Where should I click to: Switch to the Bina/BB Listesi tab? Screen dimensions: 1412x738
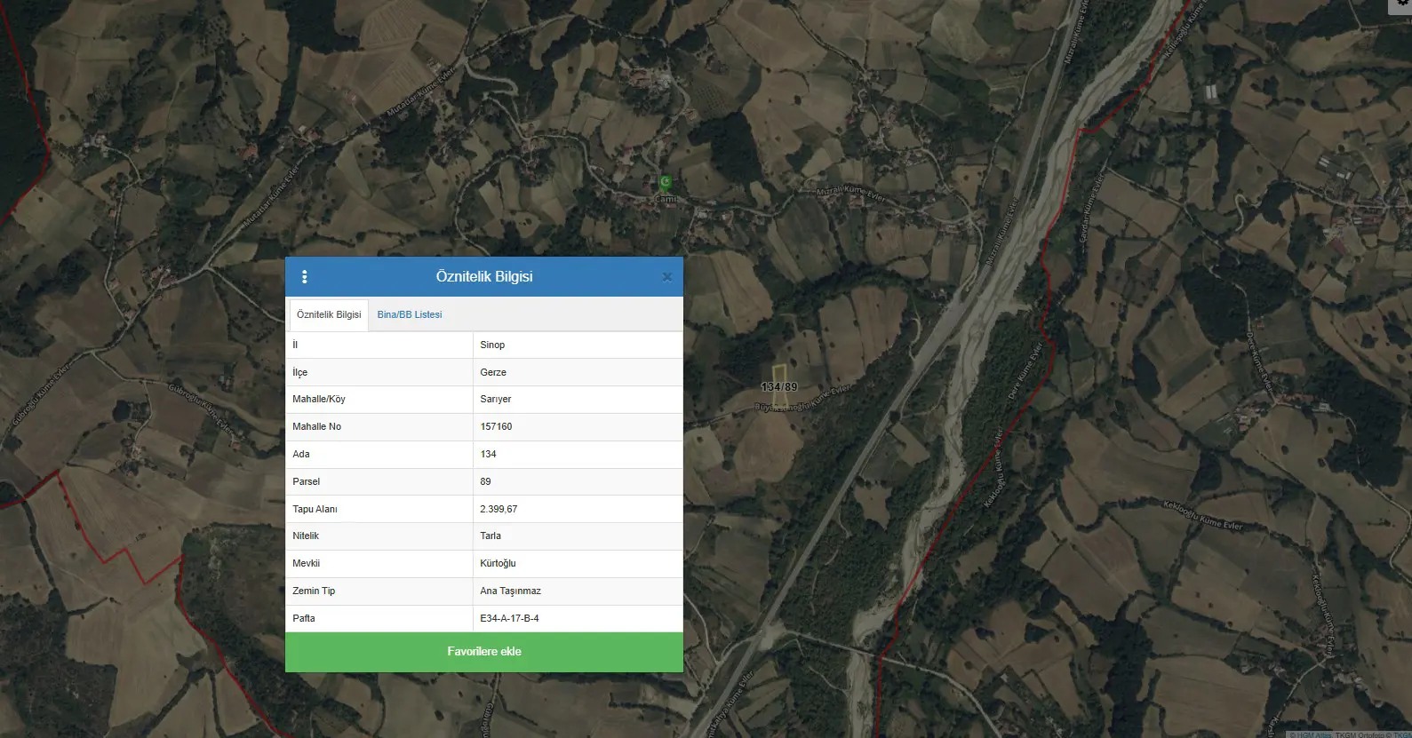[410, 314]
